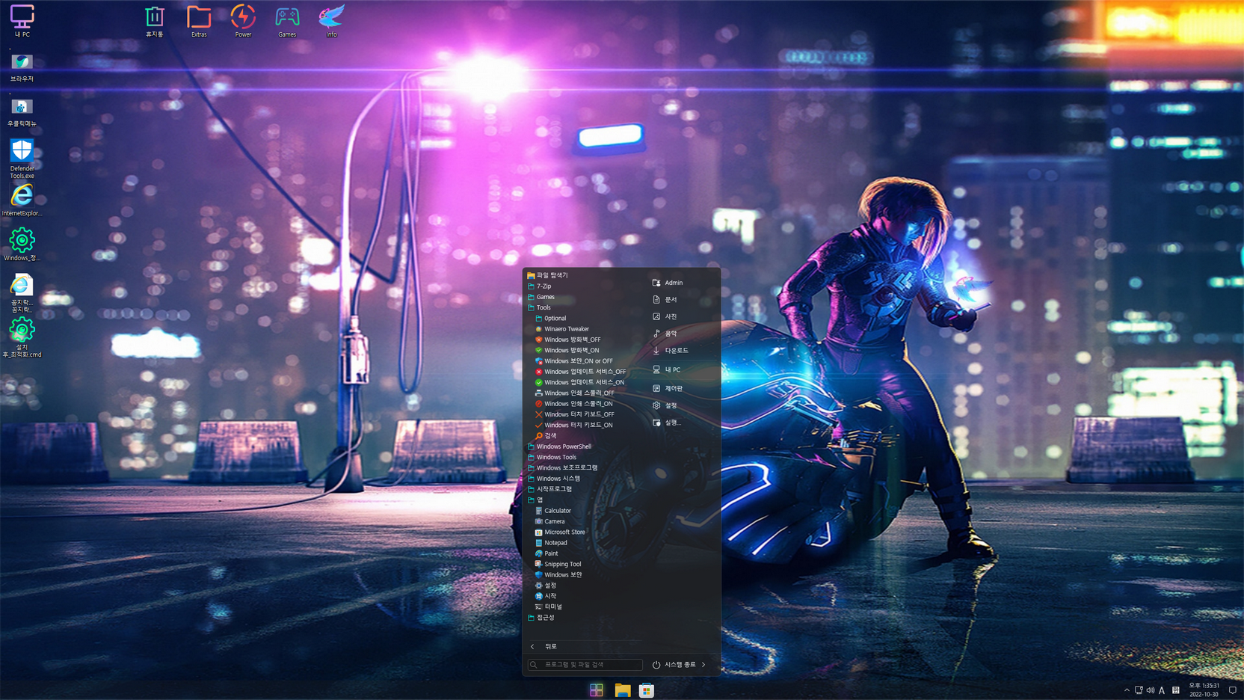
Task: Show hidden tray icons chevron
Action: [x=1127, y=690]
